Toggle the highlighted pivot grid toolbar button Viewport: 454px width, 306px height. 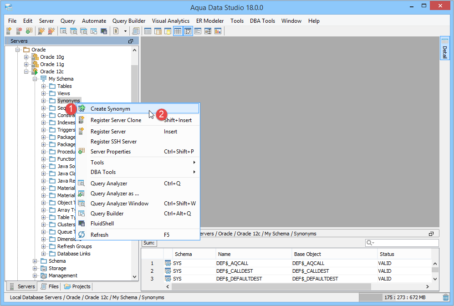tap(188, 31)
